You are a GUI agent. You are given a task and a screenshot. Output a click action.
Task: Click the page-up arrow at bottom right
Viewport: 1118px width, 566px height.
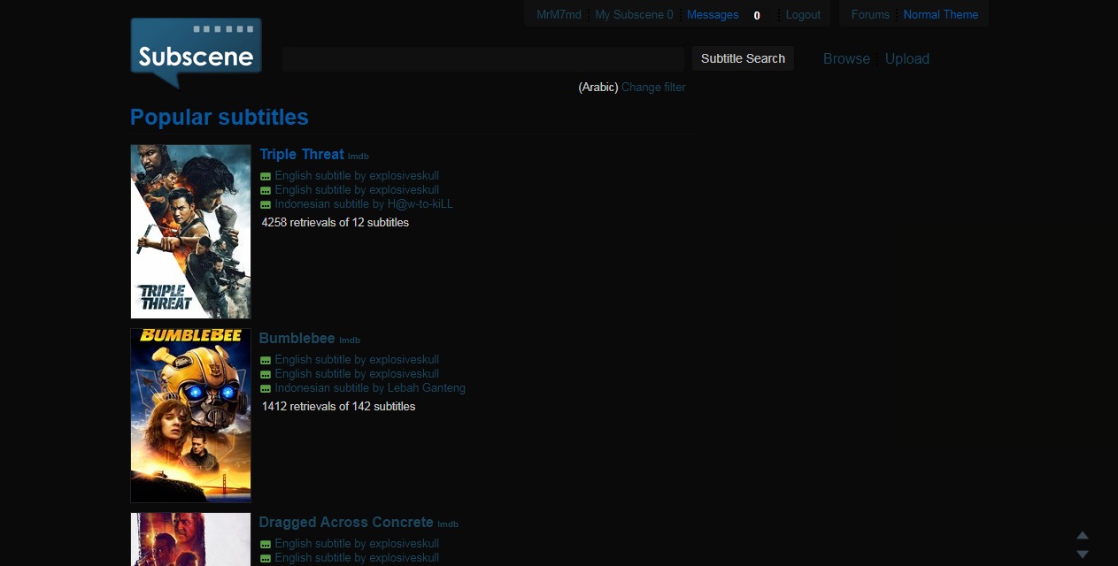1082,535
